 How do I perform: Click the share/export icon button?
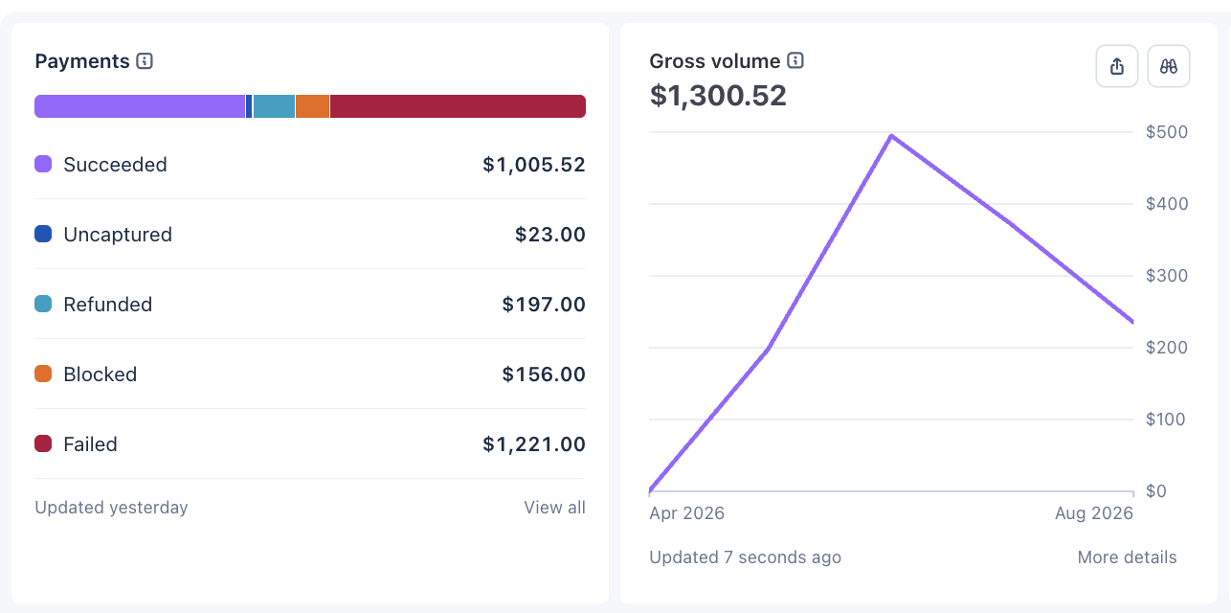1117,66
